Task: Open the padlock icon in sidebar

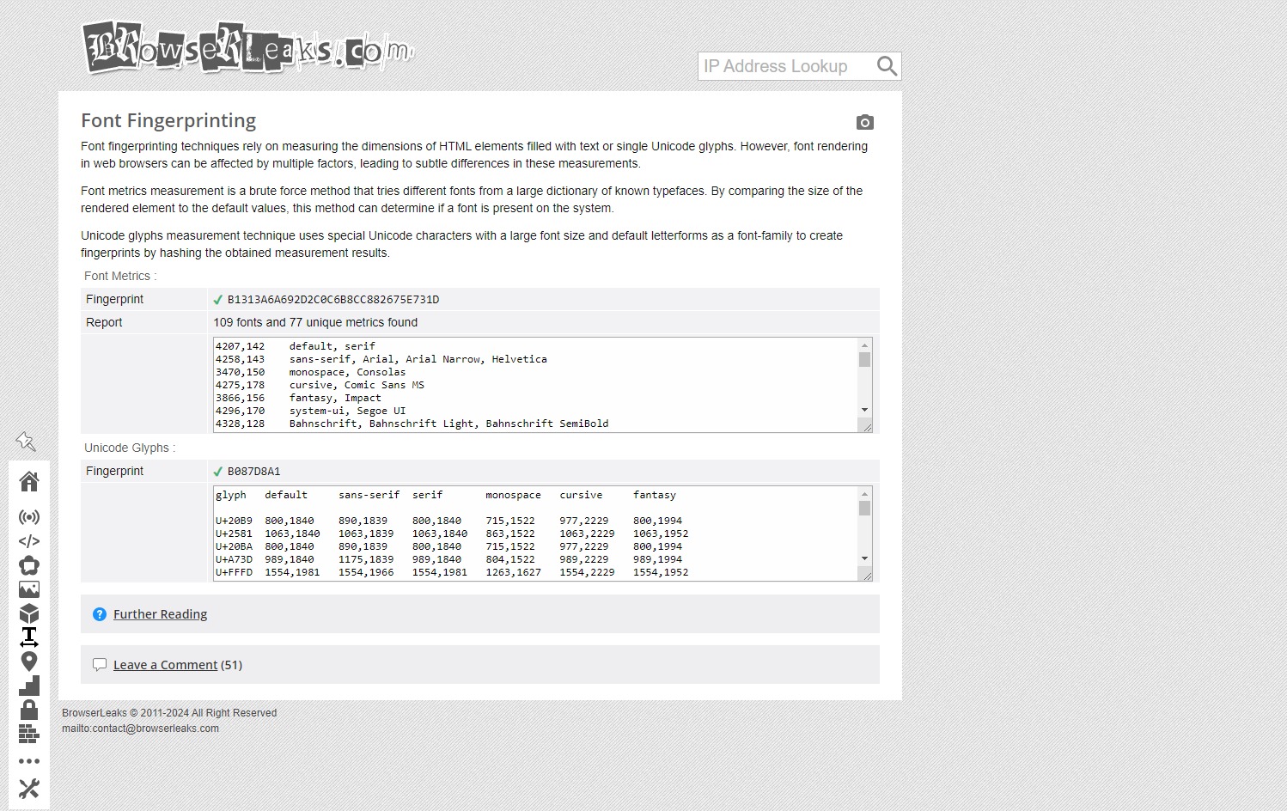Action: [x=29, y=710]
